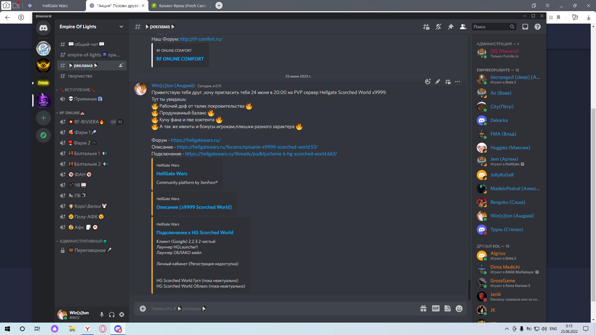The image size is (596, 335).
Task: Join Приемная voice channel
Action: click(92, 99)
